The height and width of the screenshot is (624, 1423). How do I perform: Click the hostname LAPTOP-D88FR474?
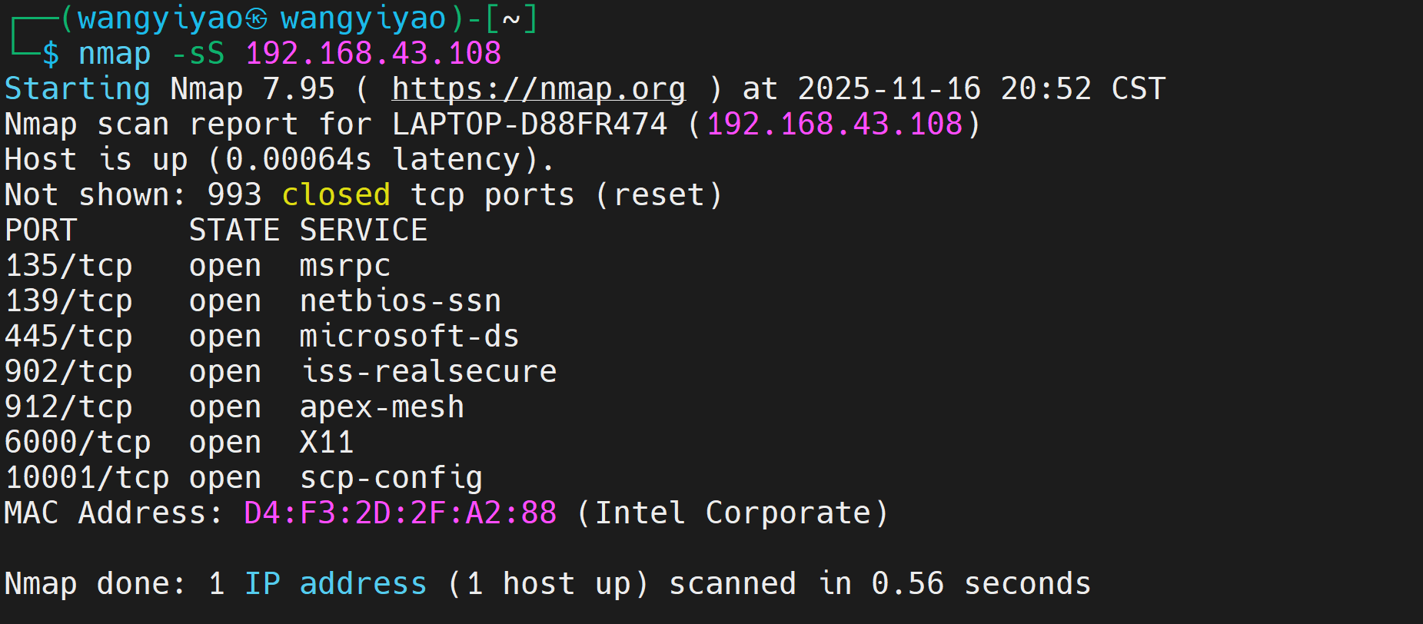(x=530, y=124)
